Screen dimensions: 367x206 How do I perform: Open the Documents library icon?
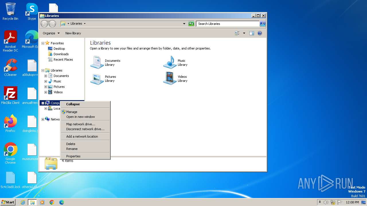click(97, 62)
